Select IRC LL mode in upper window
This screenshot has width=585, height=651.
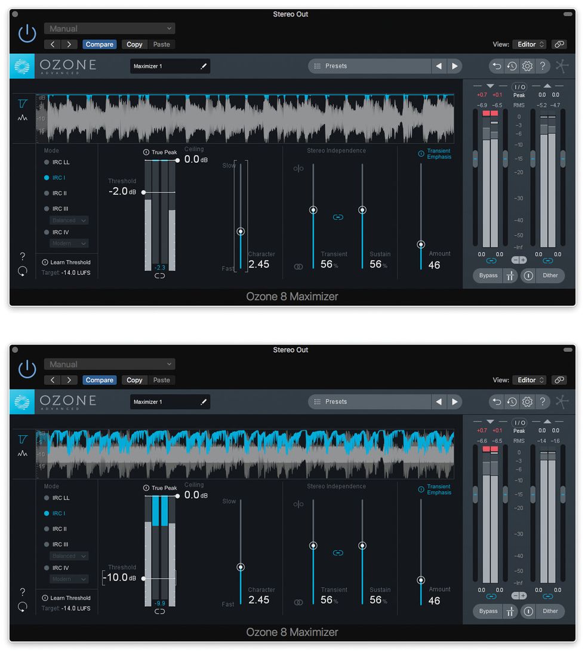pos(57,162)
